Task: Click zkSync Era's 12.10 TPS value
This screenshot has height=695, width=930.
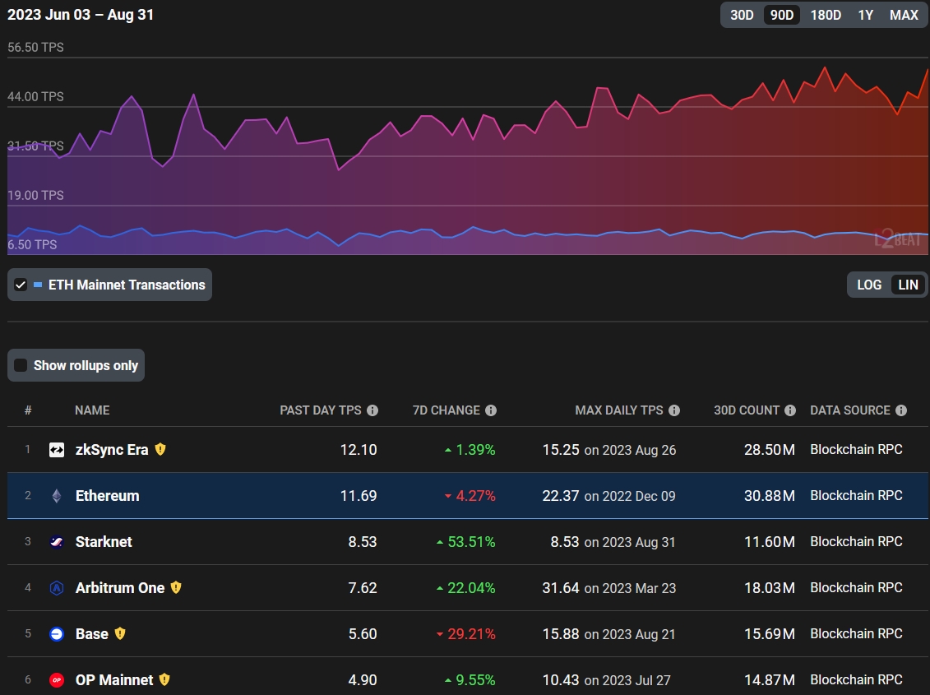Action: tap(359, 450)
